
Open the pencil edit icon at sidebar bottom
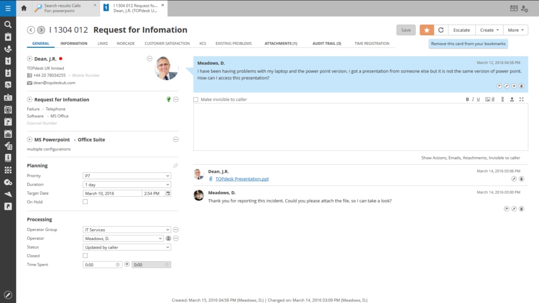(x=8, y=295)
